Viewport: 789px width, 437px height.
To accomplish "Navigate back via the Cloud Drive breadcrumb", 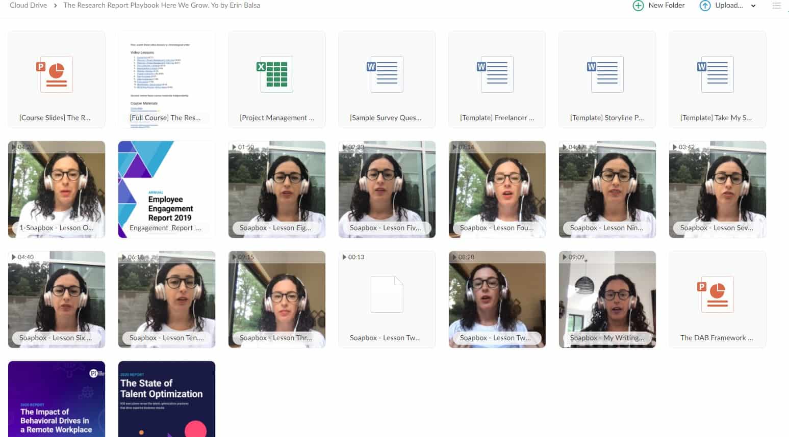I will 28,5.
